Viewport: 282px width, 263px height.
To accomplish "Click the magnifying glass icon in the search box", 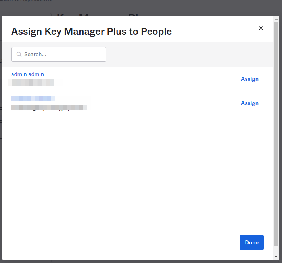I will click(x=19, y=54).
